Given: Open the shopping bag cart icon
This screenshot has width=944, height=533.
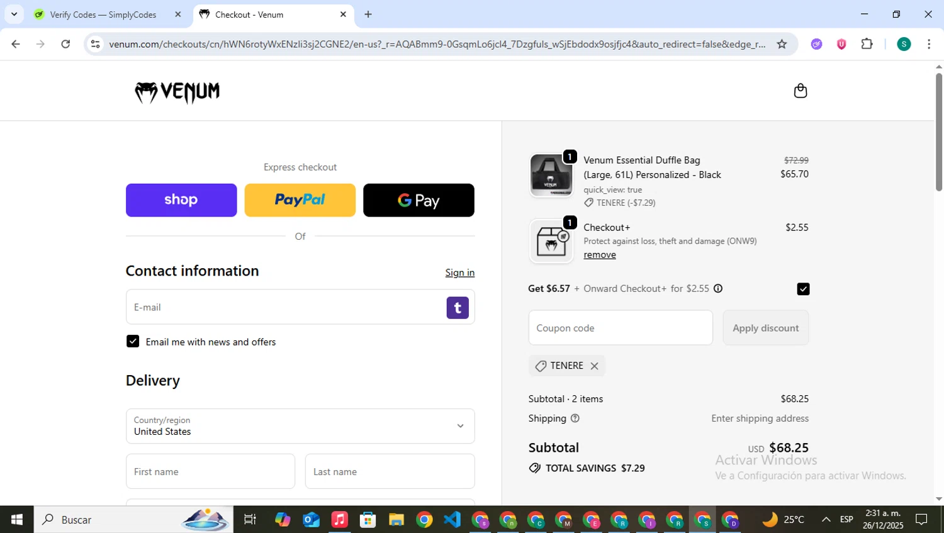Looking at the screenshot, I should [x=800, y=91].
